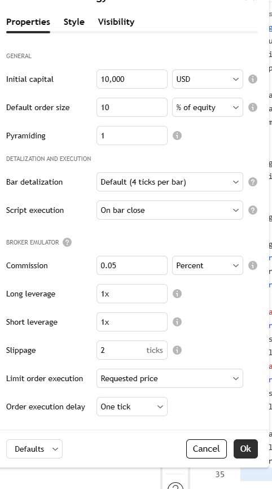Image resolution: width=272 pixels, height=489 pixels.
Task: Click the Commission value input field
Action: point(132,265)
